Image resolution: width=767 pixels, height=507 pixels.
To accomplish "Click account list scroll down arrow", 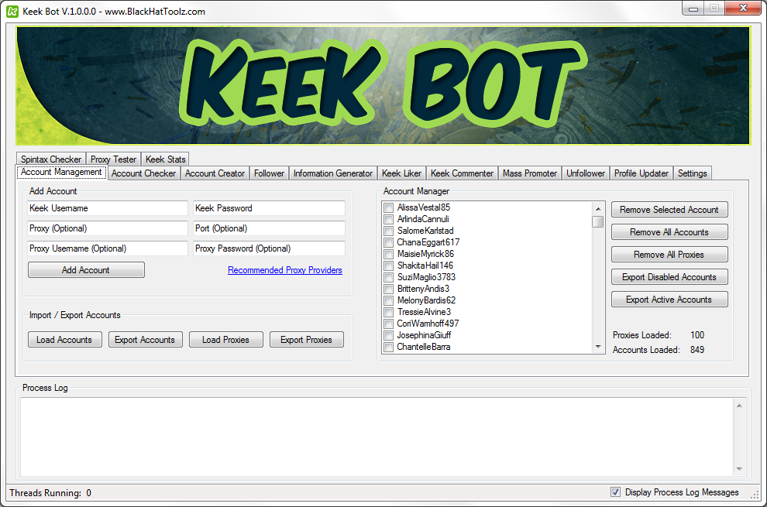I will (x=598, y=347).
